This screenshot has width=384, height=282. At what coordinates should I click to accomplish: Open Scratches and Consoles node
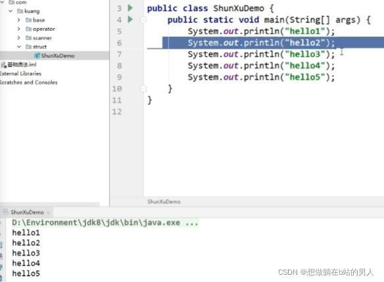29,82
